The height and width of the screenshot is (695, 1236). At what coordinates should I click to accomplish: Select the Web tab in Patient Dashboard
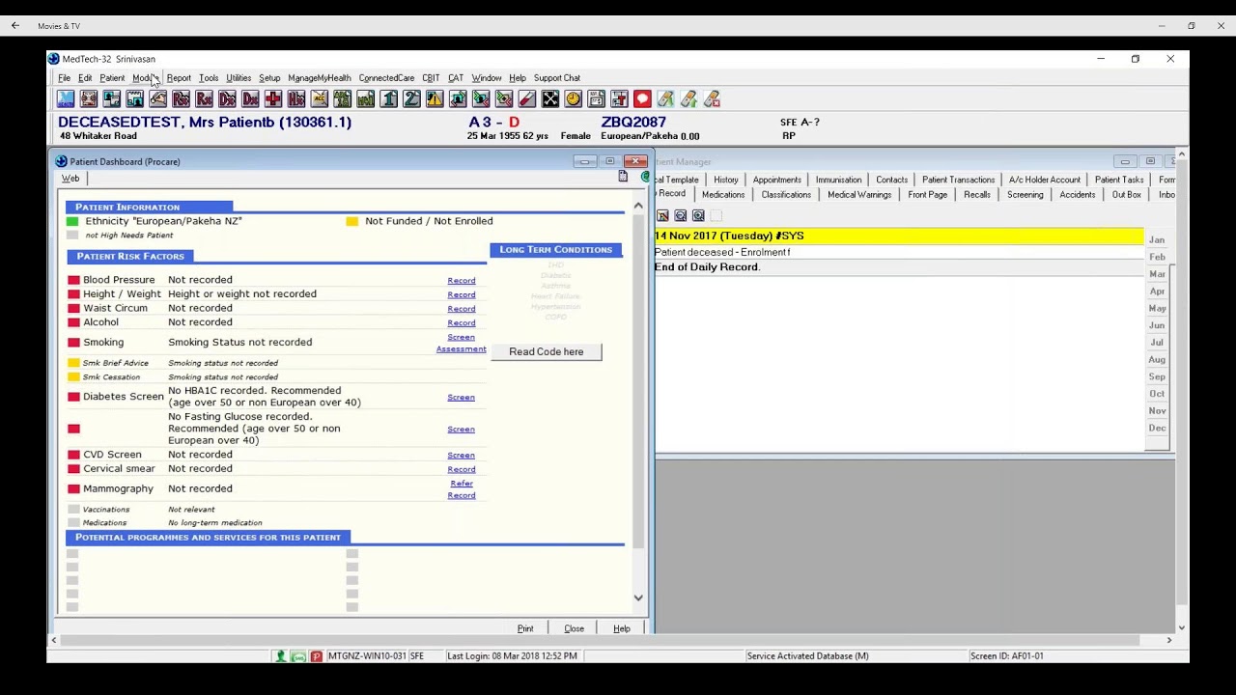pos(70,179)
